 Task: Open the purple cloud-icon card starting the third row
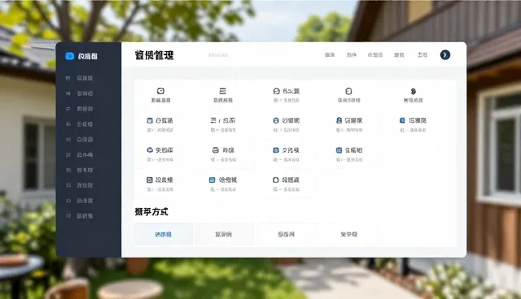(x=160, y=154)
